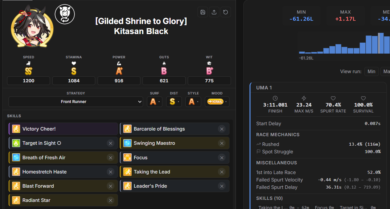Viewport: 390px width, 209px height.
Task: Click the Rushed 13.4% (116m) value
Action: pos(365,144)
